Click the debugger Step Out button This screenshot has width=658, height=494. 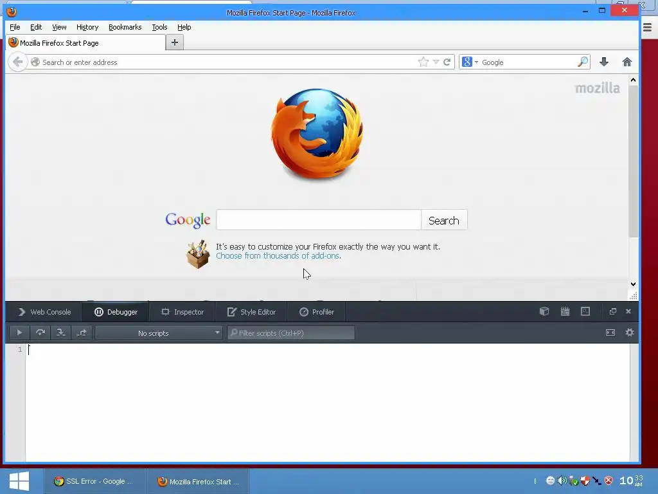[82, 333]
